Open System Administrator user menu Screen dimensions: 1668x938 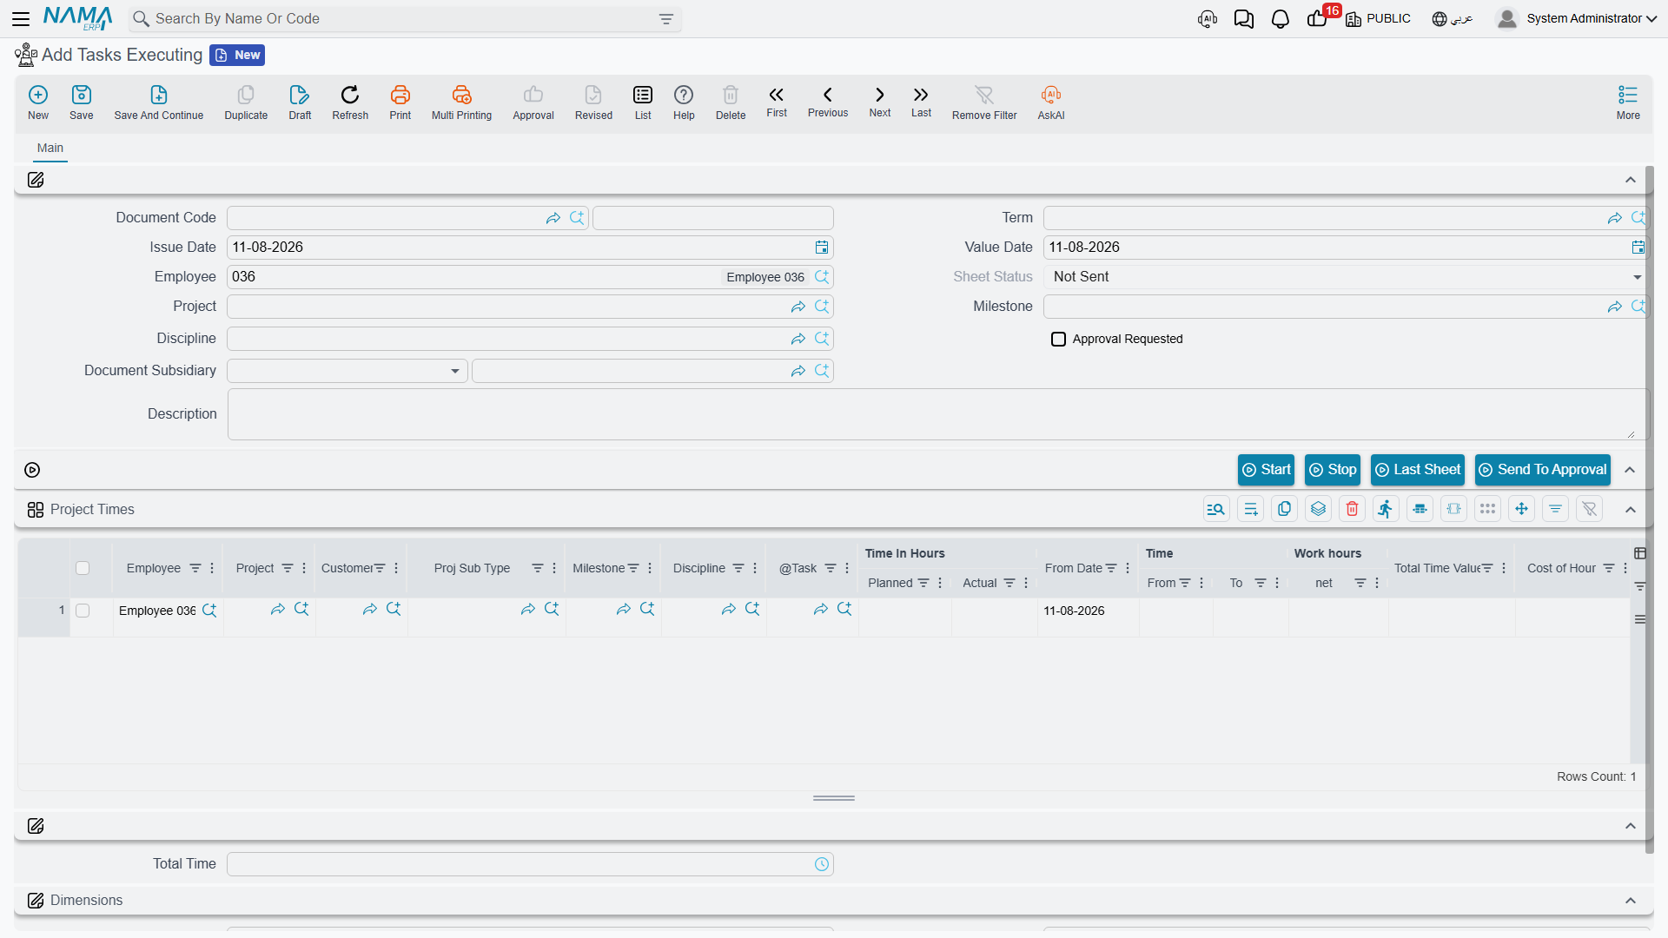[x=1576, y=18]
